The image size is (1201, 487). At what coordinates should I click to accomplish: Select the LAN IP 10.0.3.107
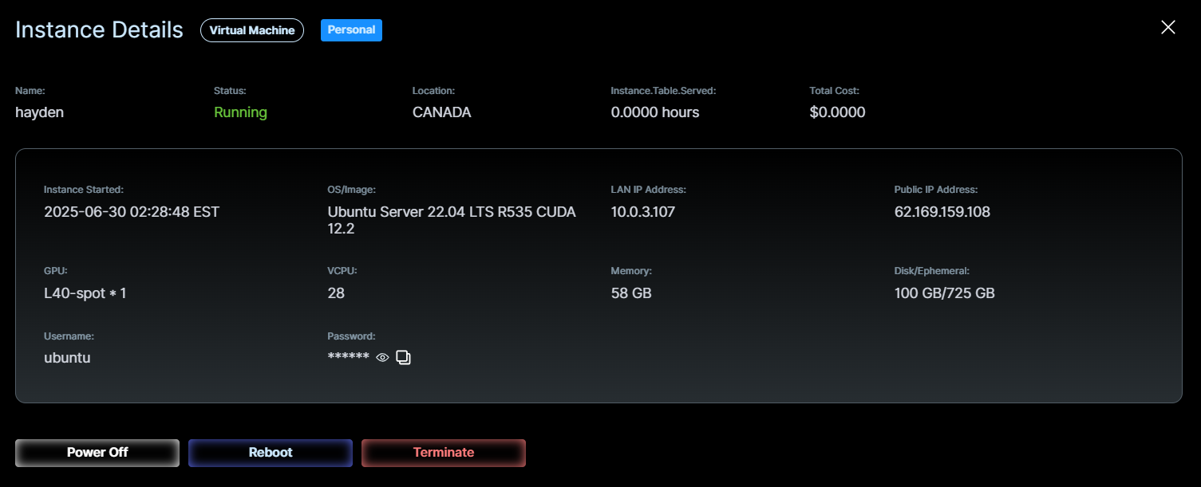[643, 212]
